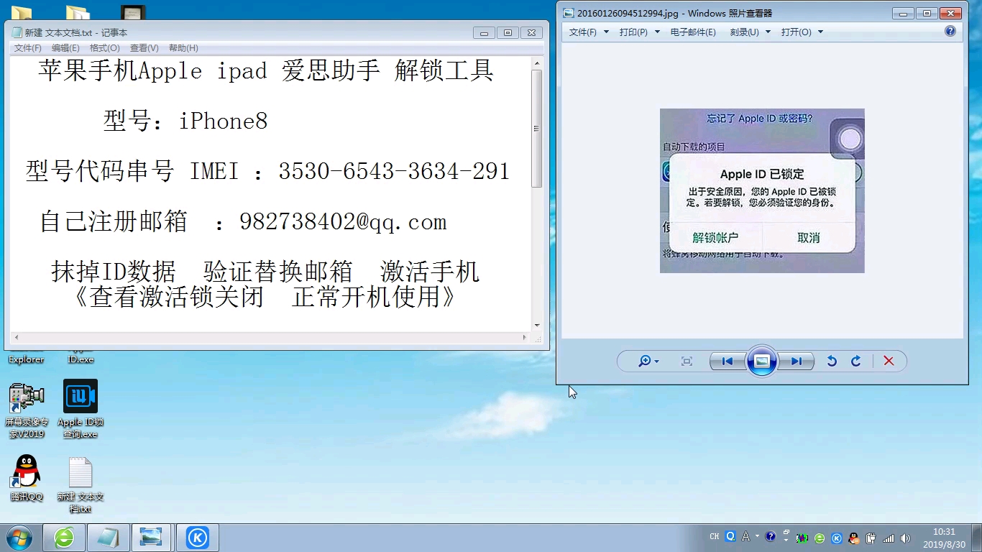Rotate the photo counterclockwise
The width and height of the screenshot is (982, 552).
832,362
